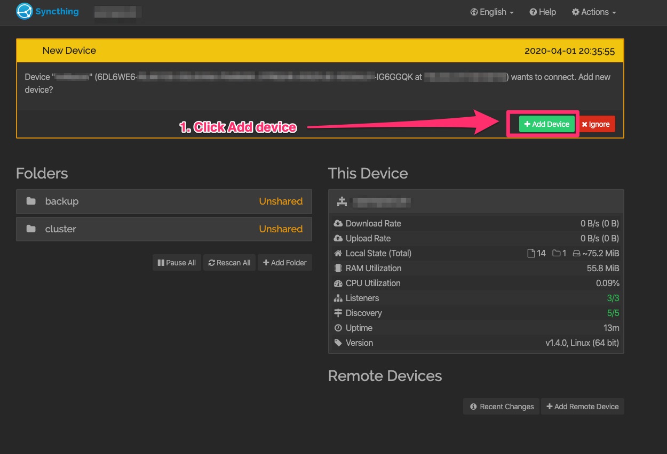Click the green Add Device button
This screenshot has height=454, width=667.
(546, 124)
